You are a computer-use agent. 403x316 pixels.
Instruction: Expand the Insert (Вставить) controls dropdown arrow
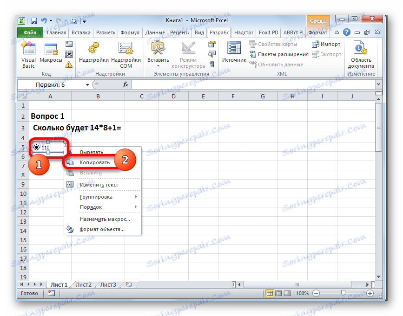click(x=158, y=66)
